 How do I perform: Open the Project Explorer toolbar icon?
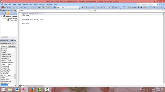point(43,7)
